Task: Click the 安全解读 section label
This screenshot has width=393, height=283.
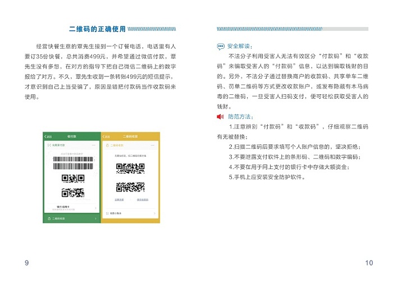Action: click(x=240, y=47)
